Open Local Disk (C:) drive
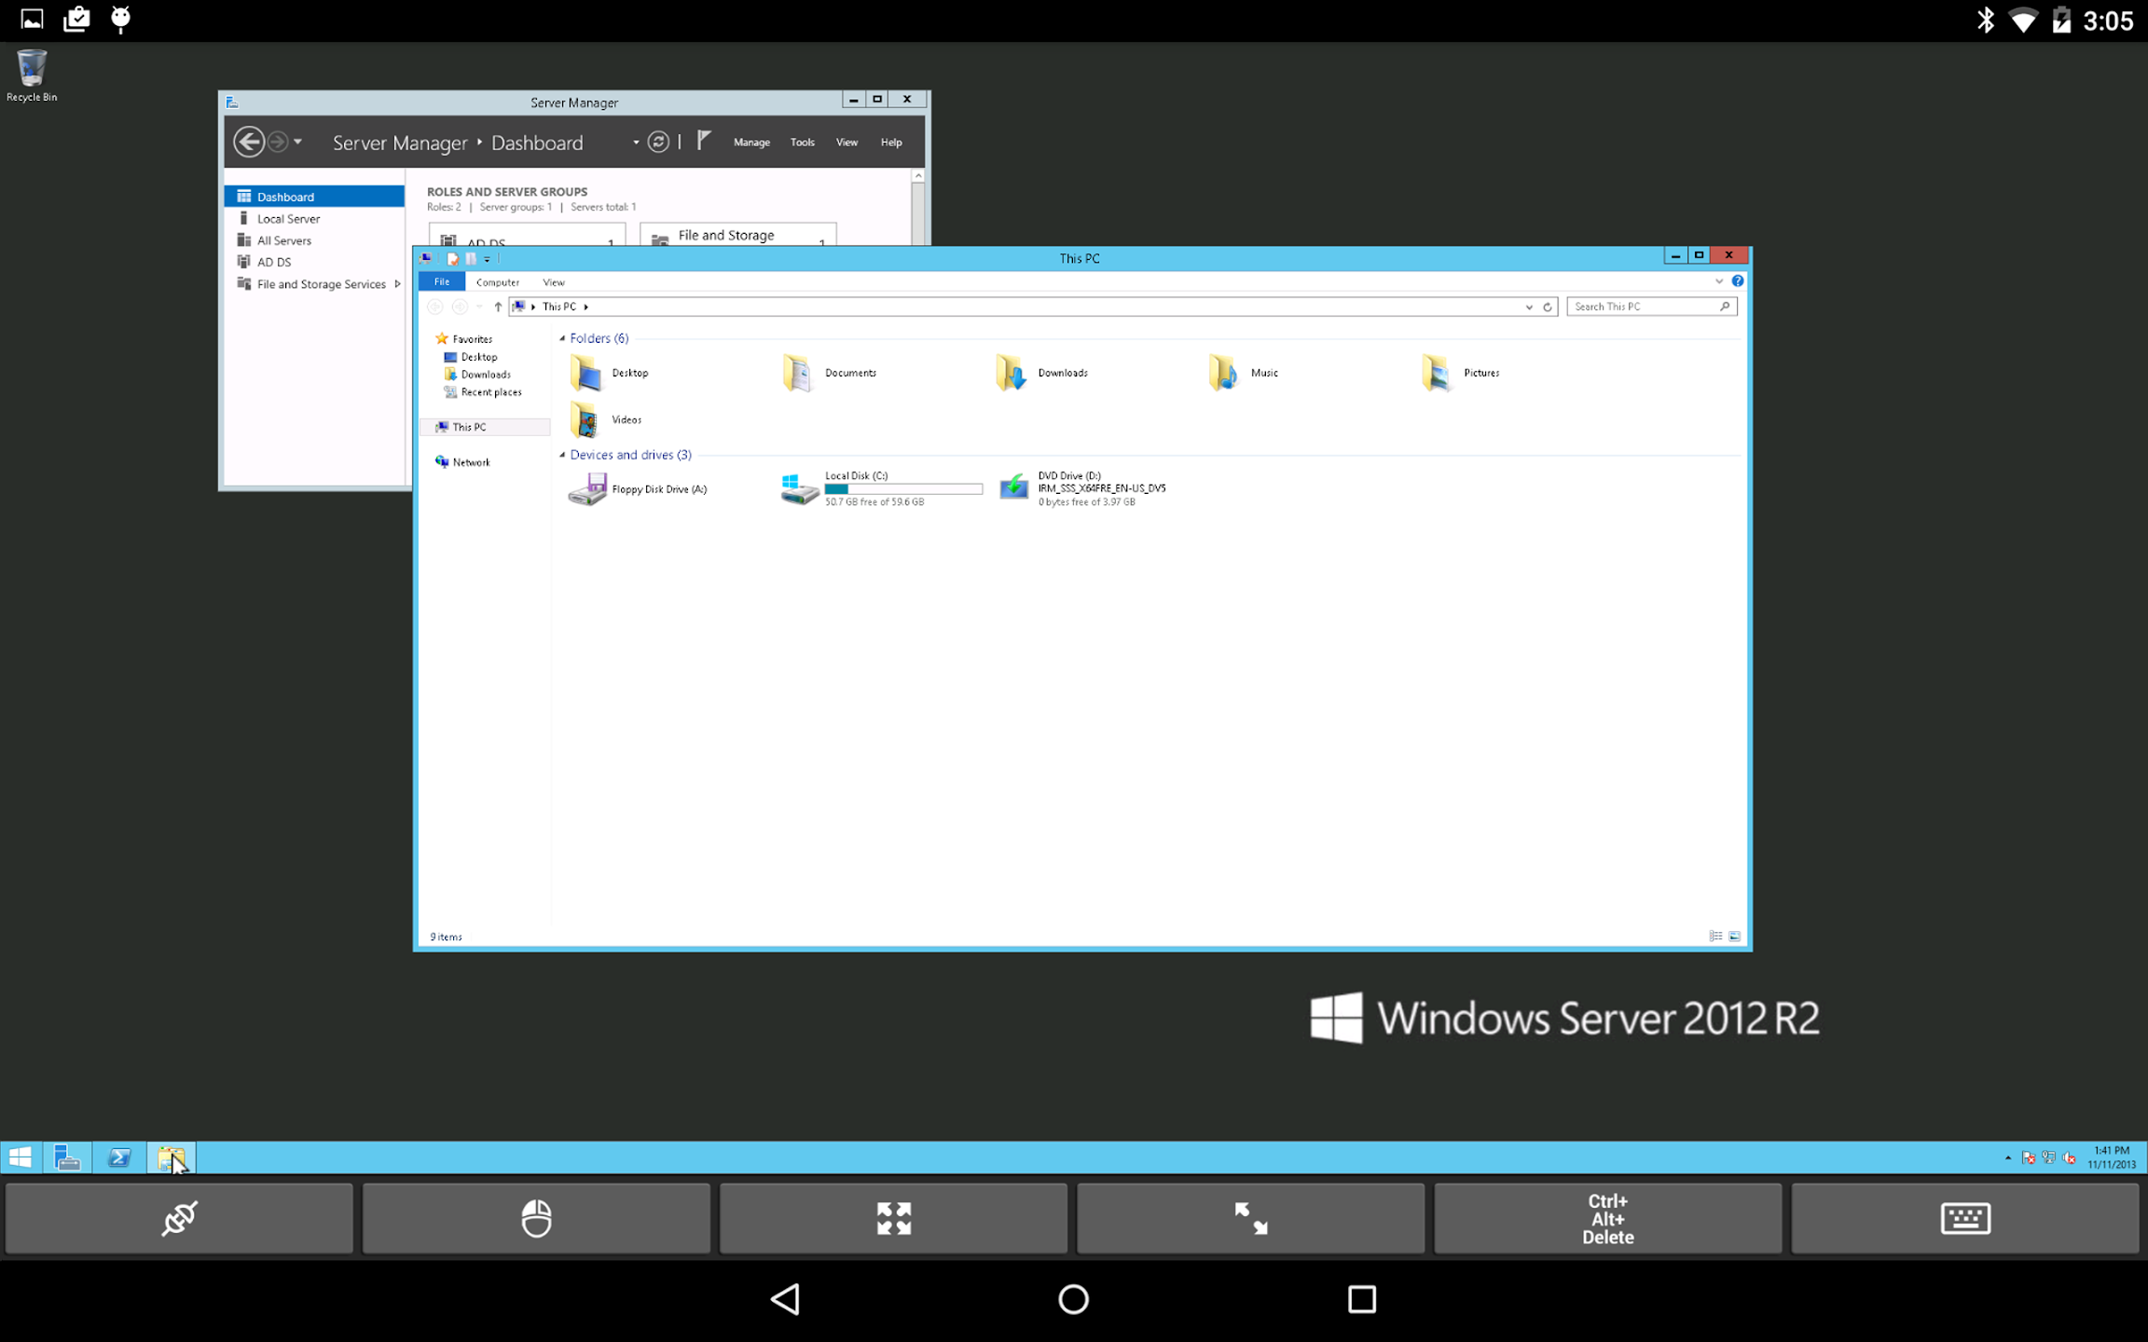This screenshot has width=2148, height=1342. click(881, 488)
